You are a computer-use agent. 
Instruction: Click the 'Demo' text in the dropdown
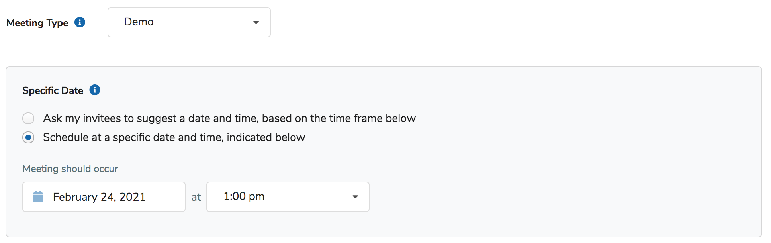coord(139,22)
